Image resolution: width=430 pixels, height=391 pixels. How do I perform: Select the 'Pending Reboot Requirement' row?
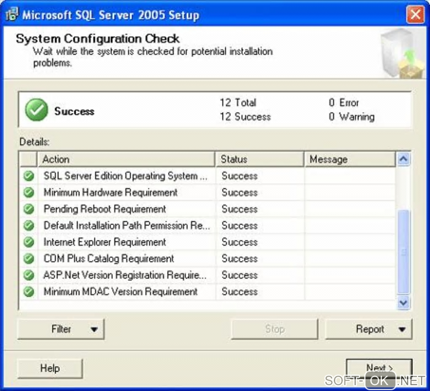[208, 209]
